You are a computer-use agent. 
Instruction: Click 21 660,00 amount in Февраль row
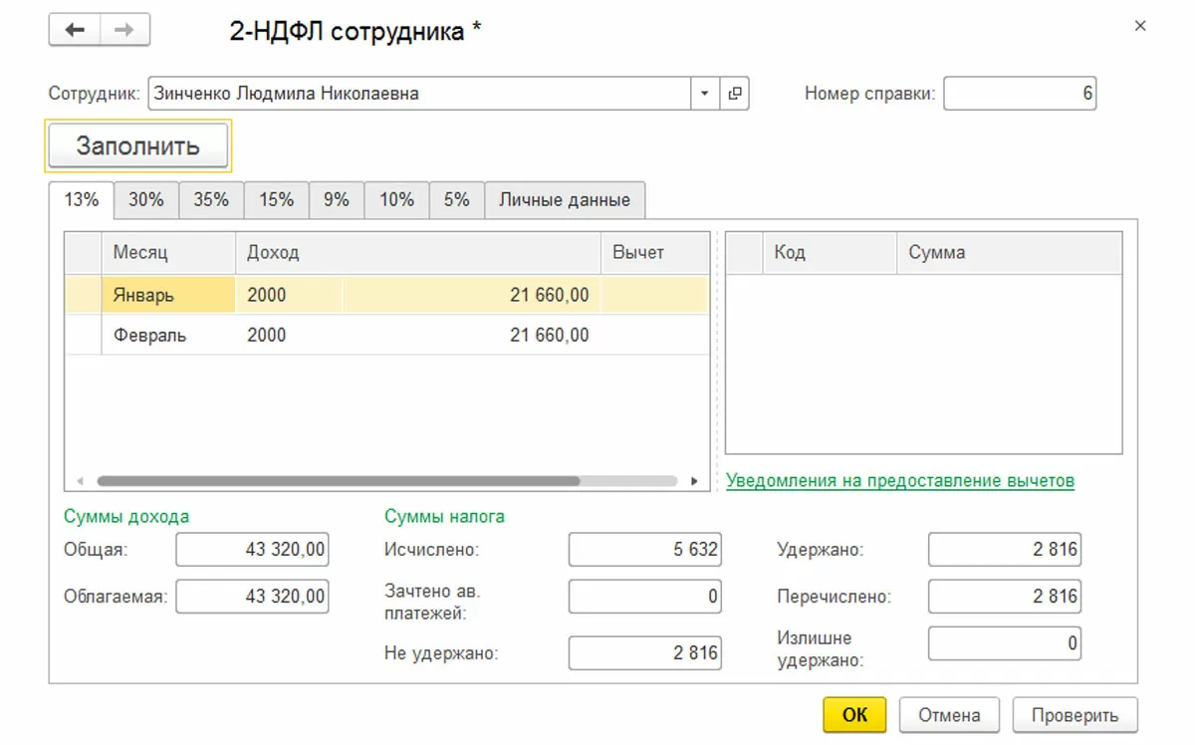[472, 336]
